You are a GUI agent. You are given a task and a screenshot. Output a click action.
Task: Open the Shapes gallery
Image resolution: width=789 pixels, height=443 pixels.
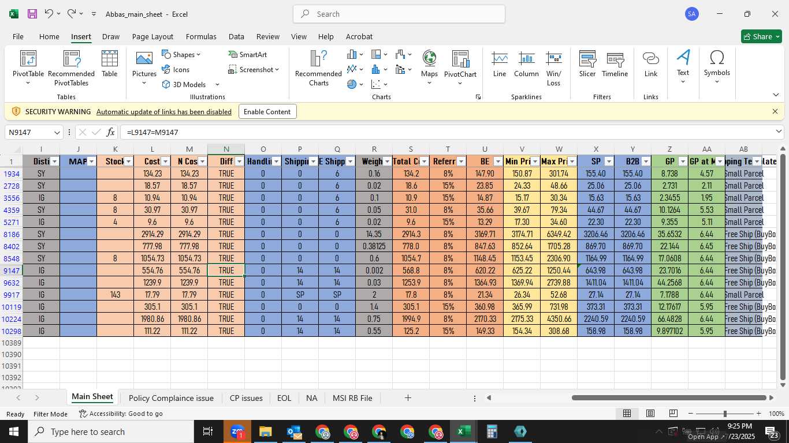[181, 54]
